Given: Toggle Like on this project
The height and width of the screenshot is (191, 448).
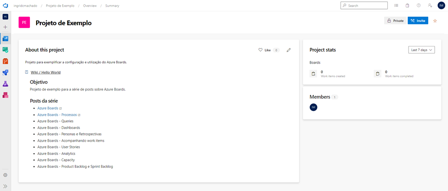Looking at the screenshot, I should tap(265, 50).
